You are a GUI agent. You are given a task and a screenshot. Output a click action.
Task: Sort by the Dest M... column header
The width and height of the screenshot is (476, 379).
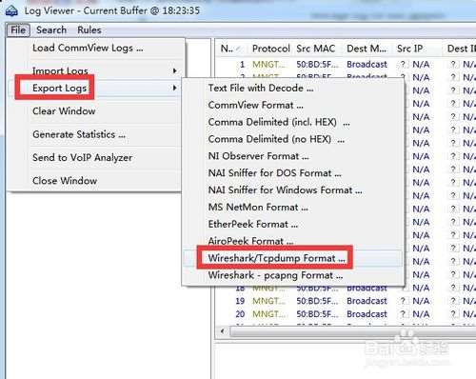[x=367, y=49]
